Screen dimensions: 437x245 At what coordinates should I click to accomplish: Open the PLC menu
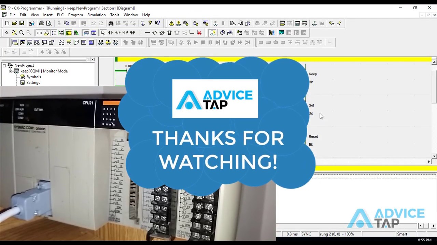tap(60, 15)
